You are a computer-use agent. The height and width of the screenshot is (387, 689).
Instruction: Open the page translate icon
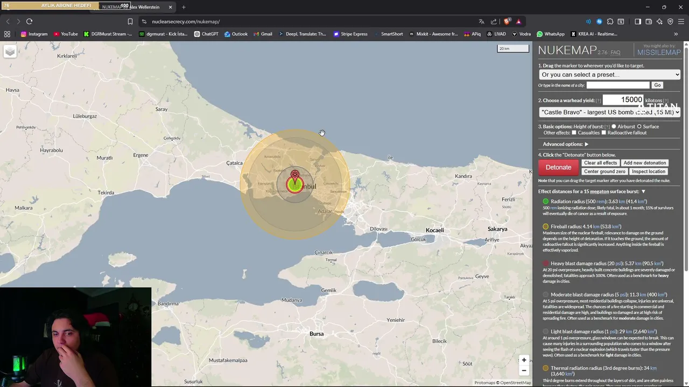coord(481,21)
